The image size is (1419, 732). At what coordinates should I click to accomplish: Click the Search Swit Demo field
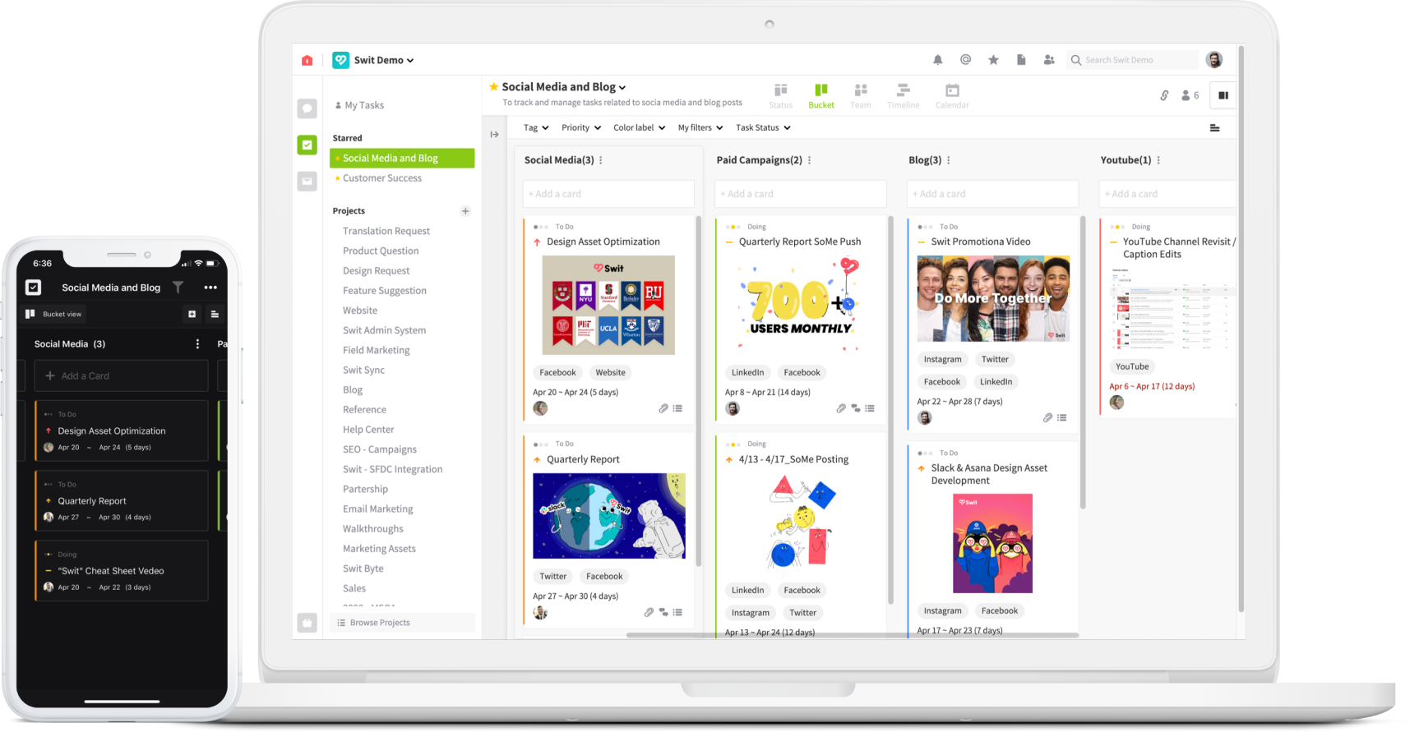click(1133, 60)
